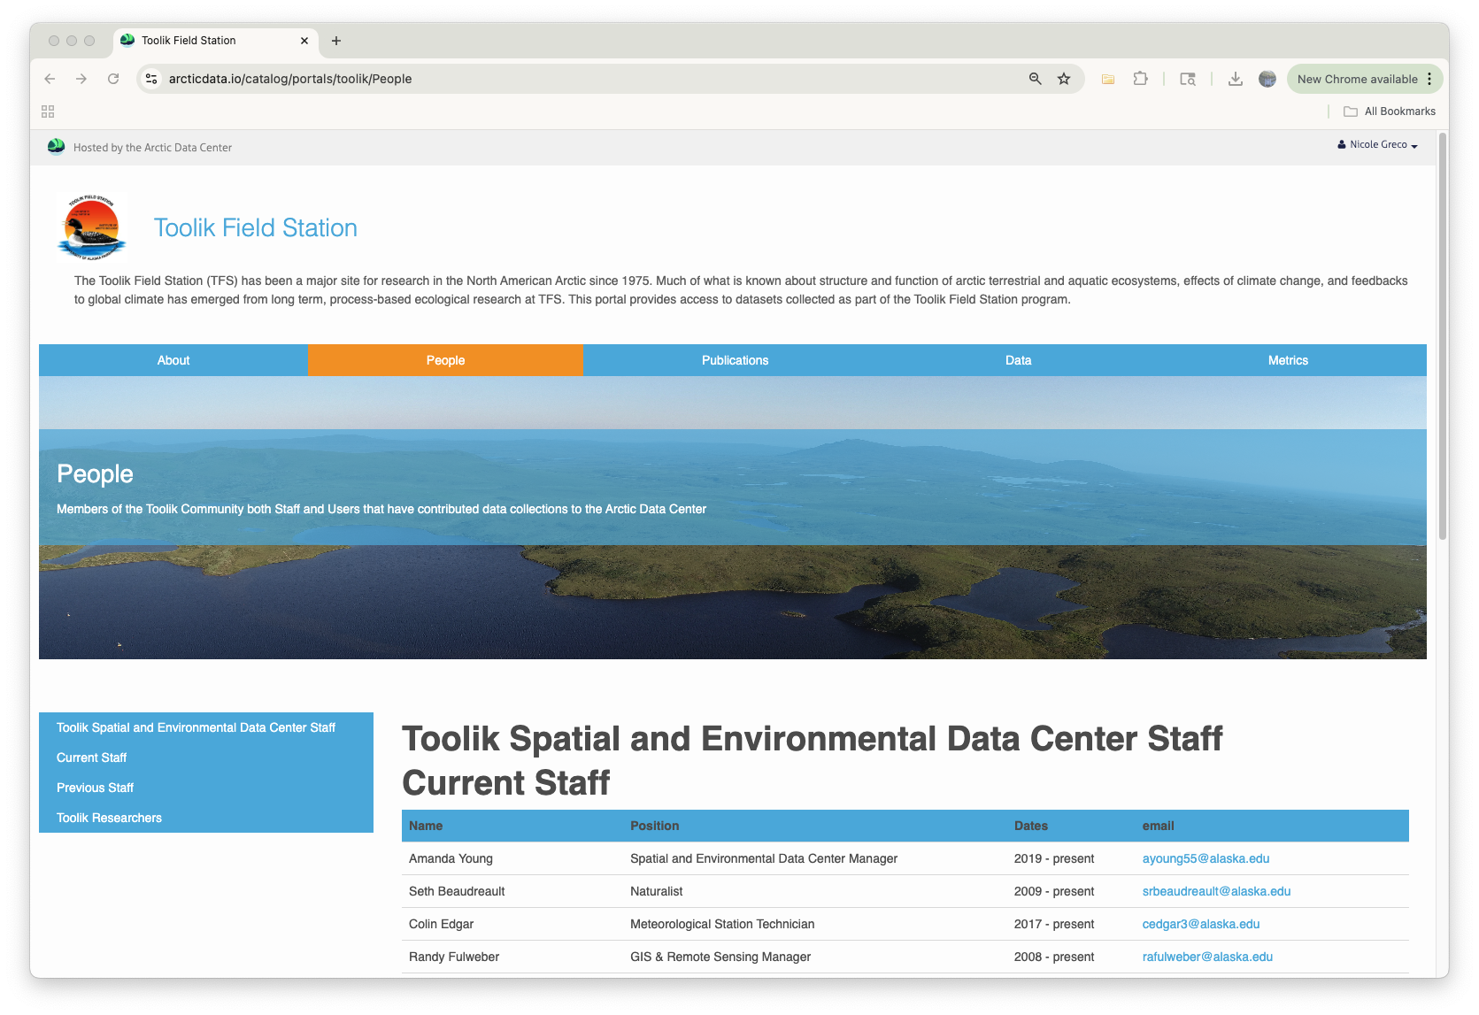Image resolution: width=1479 pixels, height=1015 pixels.
Task: Click the Toolik Field Station loon logo
Action: click(91, 227)
